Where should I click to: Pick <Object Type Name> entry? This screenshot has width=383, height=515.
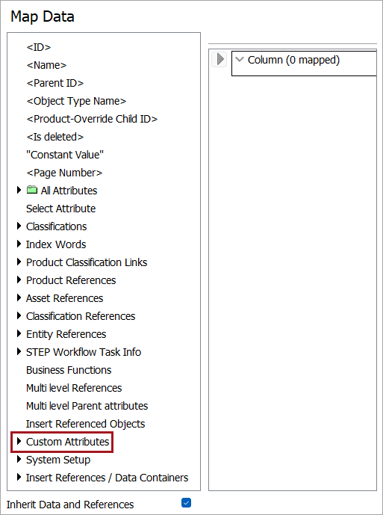pyautogui.click(x=76, y=101)
